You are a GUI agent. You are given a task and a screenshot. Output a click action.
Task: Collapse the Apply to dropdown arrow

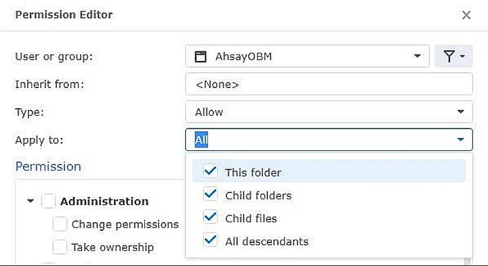click(x=461, y=139)
